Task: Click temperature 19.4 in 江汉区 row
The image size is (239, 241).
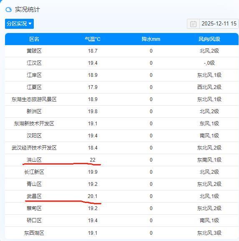Action: (93, 63)
